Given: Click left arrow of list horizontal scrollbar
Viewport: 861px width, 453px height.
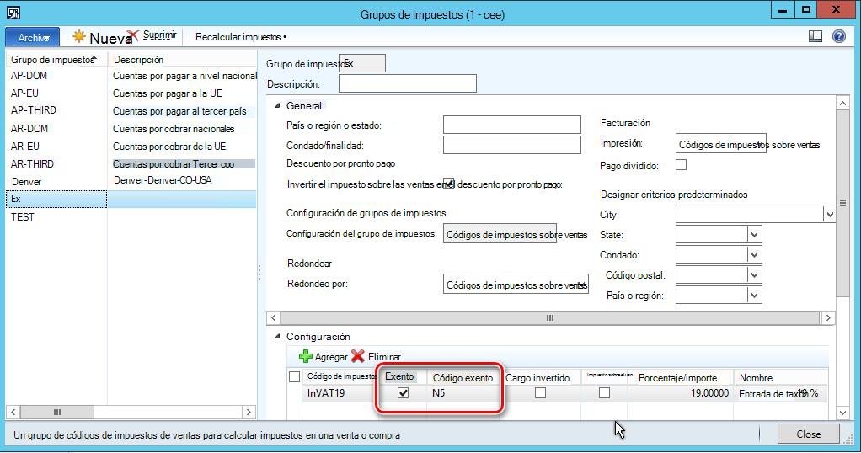Looking at the screenshot, I should (x=13, y=412).
